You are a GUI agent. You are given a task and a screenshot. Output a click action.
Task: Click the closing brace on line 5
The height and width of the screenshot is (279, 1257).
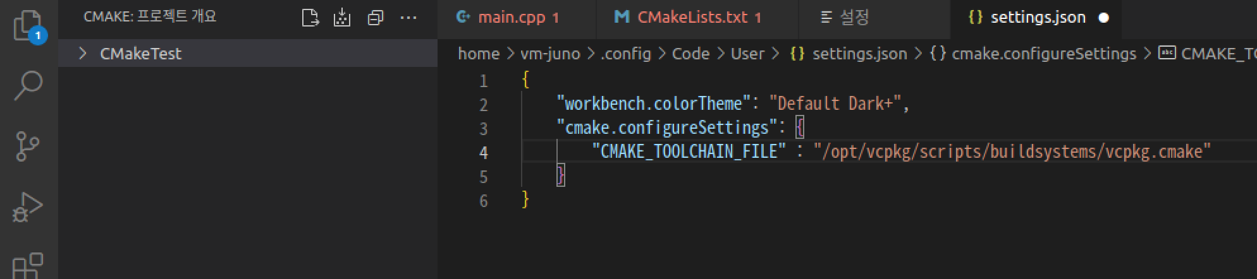560,175
